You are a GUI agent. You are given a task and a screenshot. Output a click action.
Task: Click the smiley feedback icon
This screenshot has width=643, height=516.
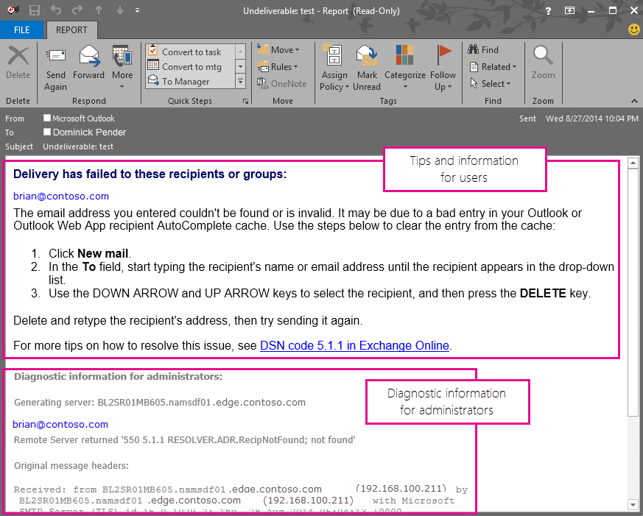click(634, 29)
